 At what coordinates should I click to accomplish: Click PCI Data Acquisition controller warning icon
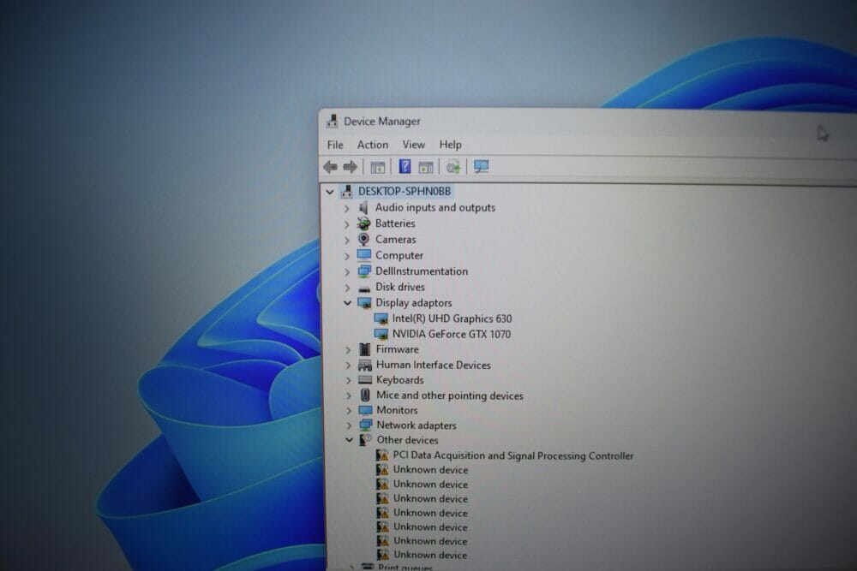coord(382,455)
